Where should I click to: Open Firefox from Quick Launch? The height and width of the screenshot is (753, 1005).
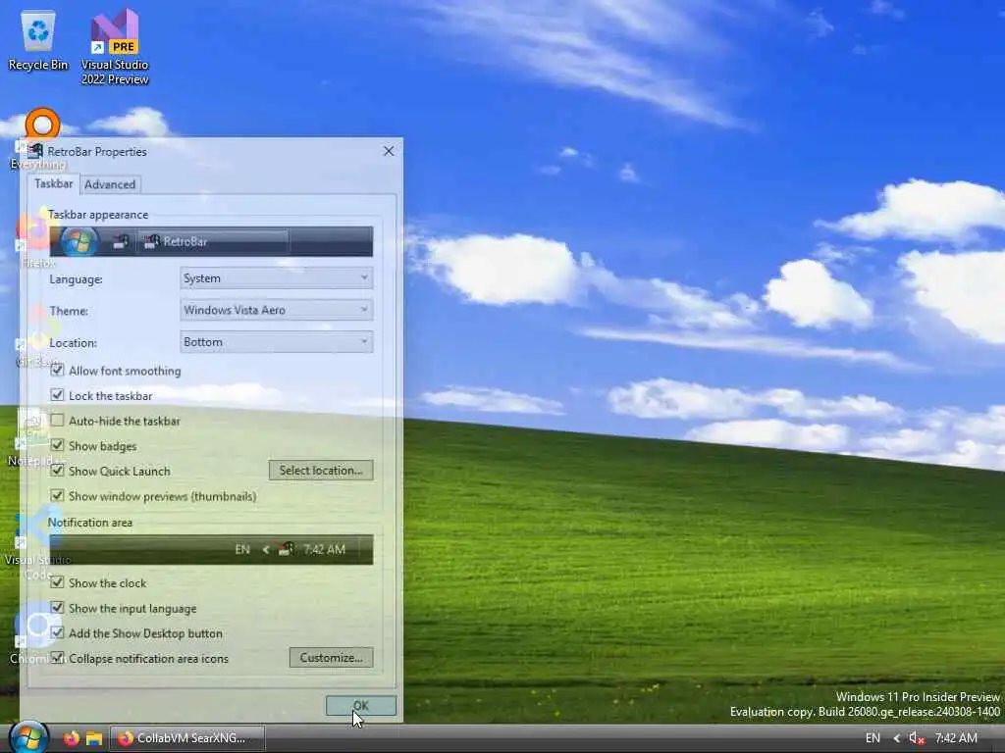[x=71, y=738]
